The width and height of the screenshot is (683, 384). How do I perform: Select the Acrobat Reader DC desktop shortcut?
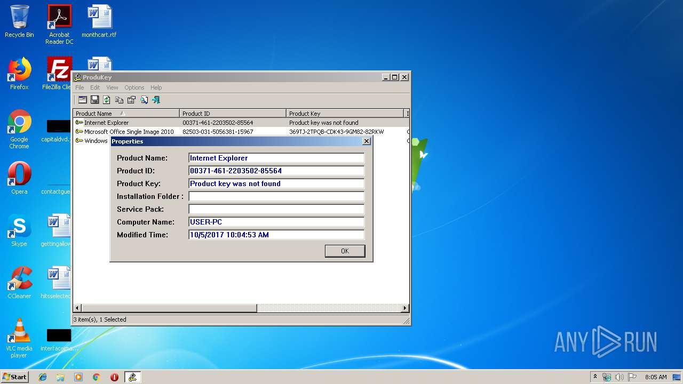(x=59, y=25)
